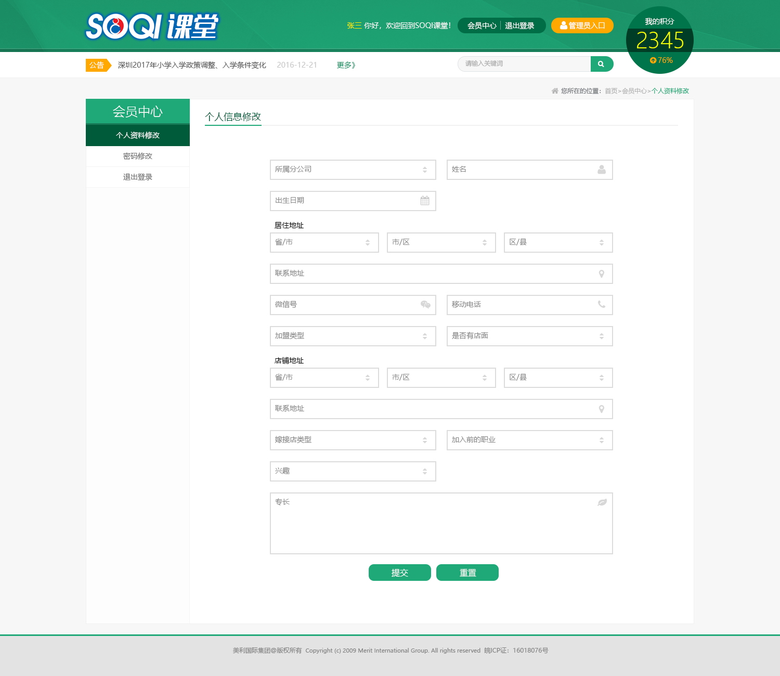Viewport: 780px width, 676px height.
Task: Click the 个人信息修改 section heading
Action: coord(233,117)
